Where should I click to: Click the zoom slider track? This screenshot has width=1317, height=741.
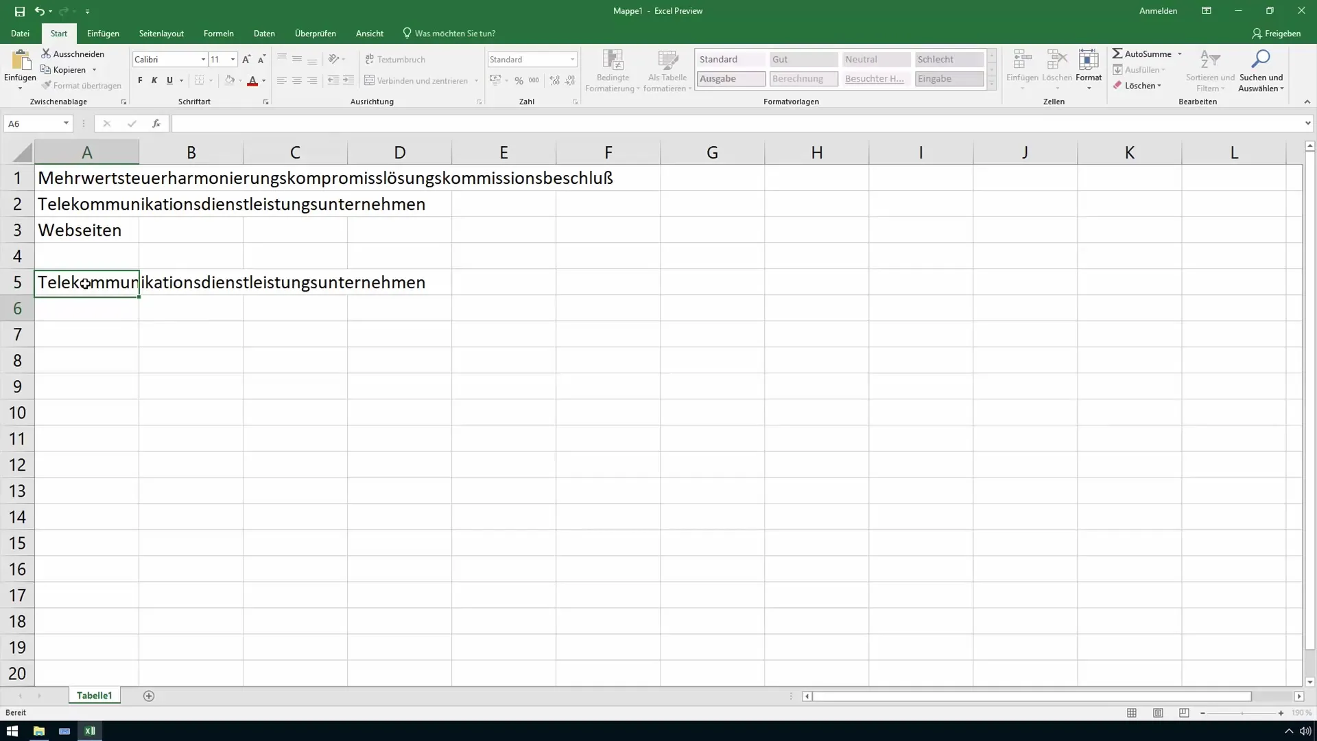1242,713
